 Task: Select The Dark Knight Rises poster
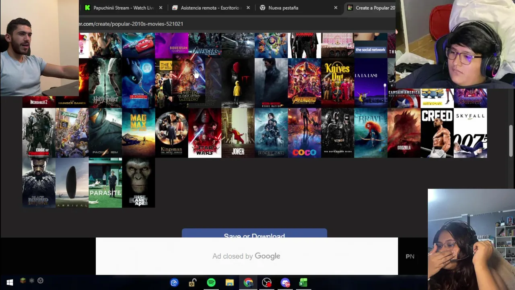(337, 133)
